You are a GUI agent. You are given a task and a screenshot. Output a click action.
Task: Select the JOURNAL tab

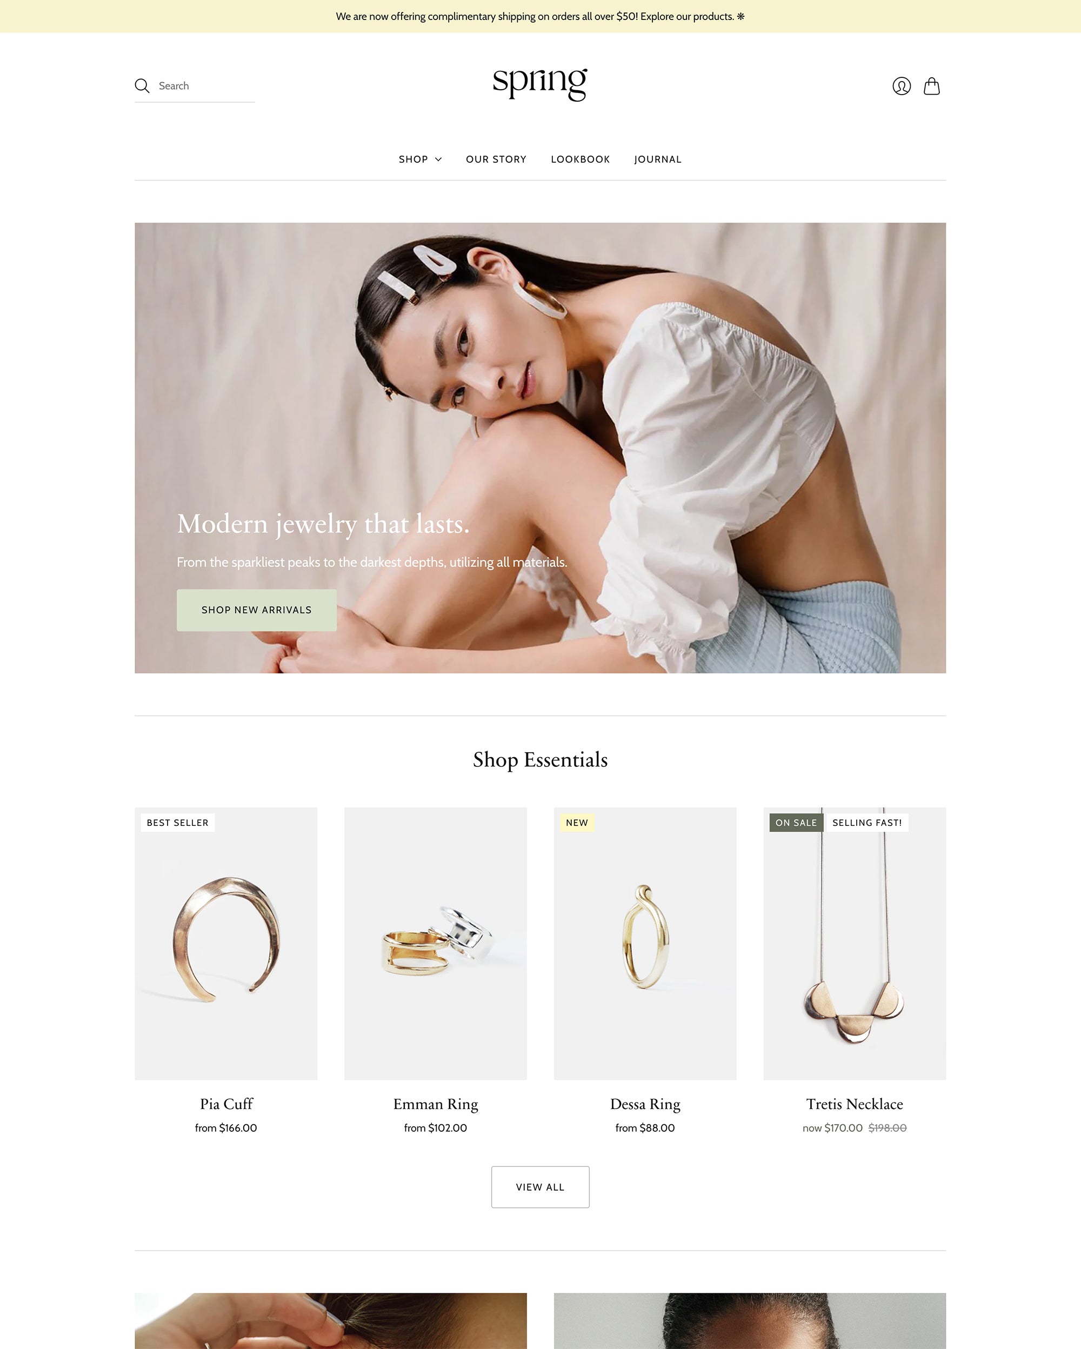tap(657, 159)
